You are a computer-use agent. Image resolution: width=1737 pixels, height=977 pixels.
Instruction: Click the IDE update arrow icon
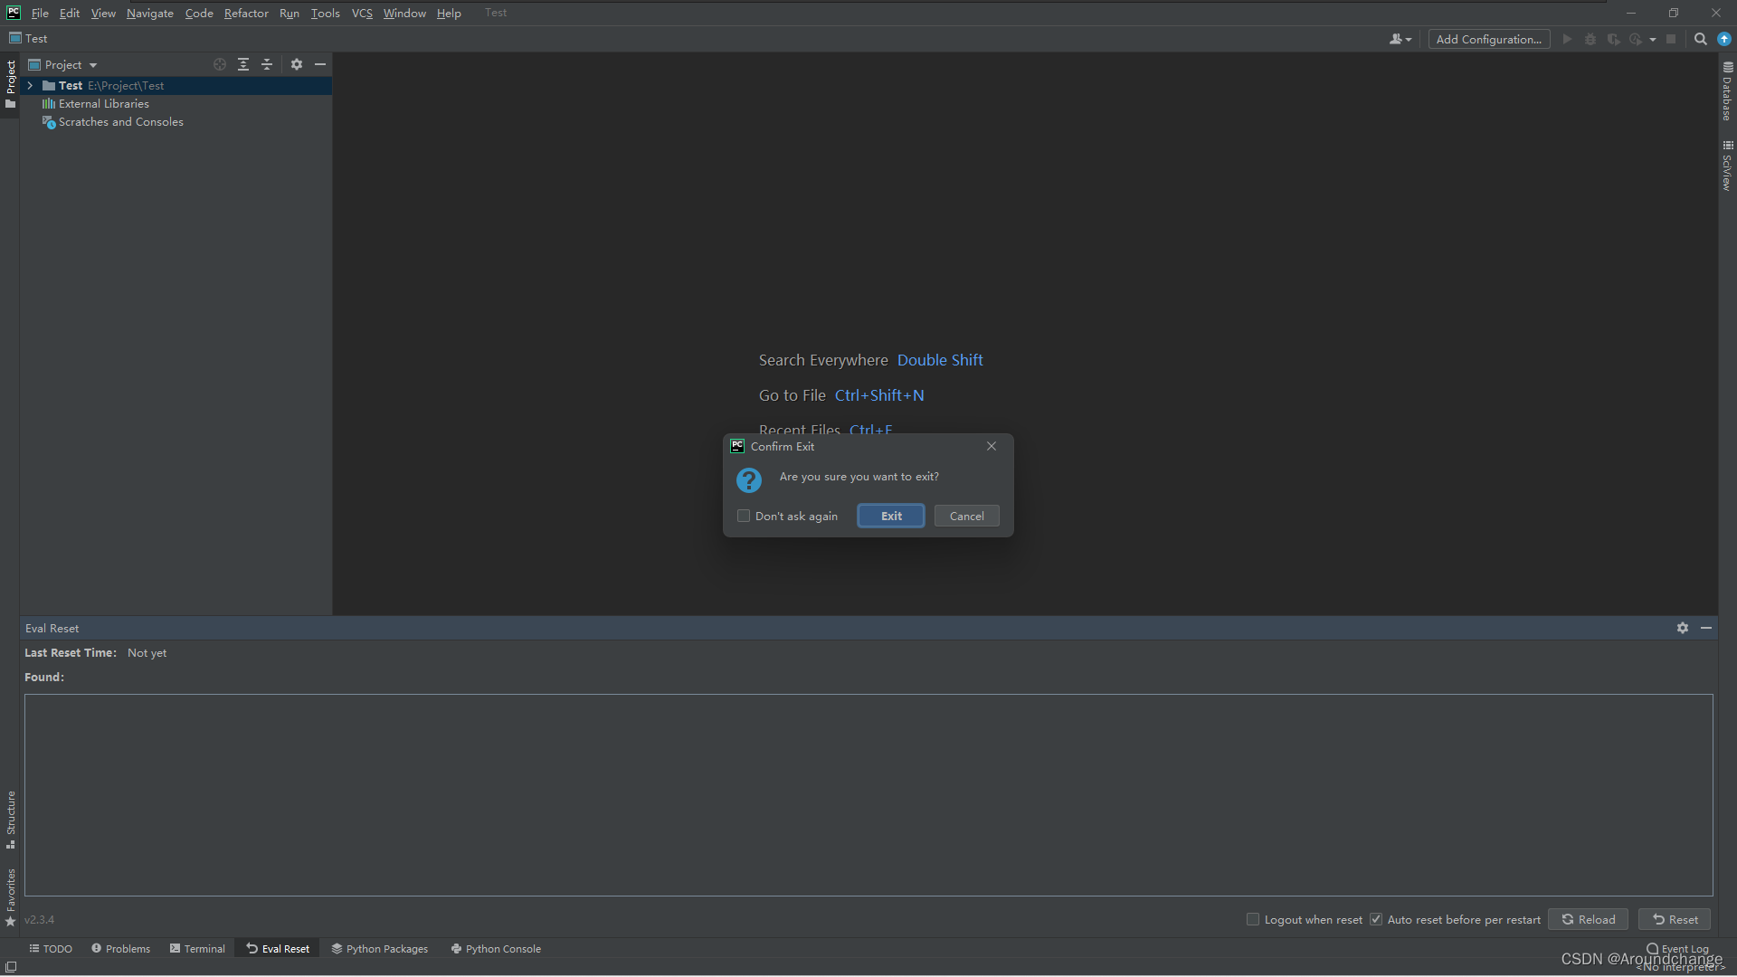pos(1724,39)
